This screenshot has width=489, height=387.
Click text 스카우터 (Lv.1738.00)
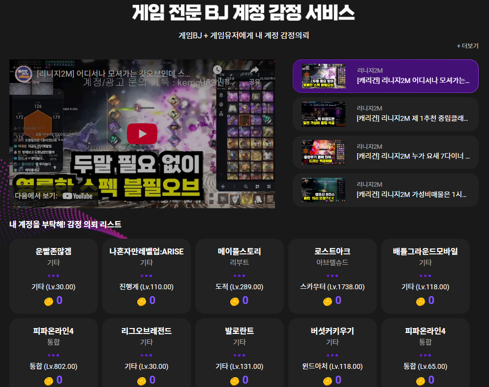pos(332,287)
